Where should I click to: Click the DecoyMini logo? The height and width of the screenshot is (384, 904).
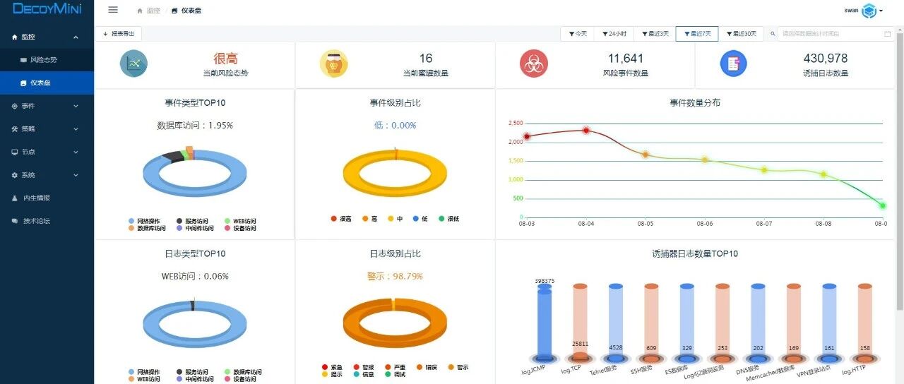click(47, 9)
